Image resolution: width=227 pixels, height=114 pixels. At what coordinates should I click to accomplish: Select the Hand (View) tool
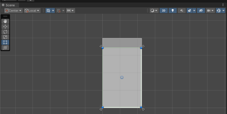(5, 21)
